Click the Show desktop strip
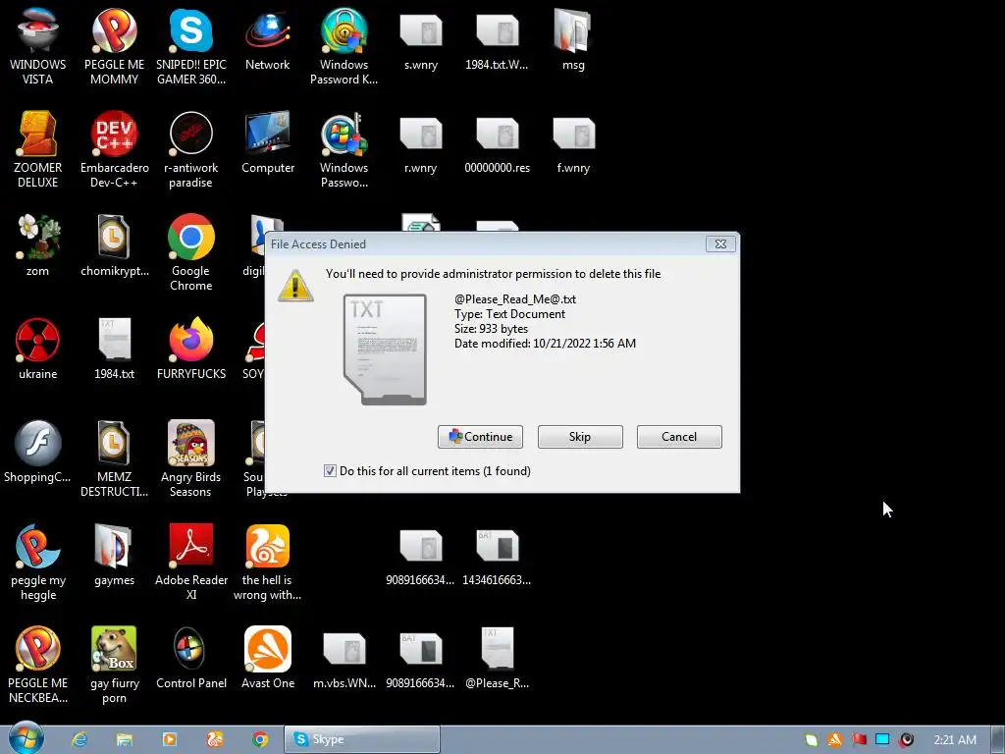The image size is (1005, 754). [998, 740]
